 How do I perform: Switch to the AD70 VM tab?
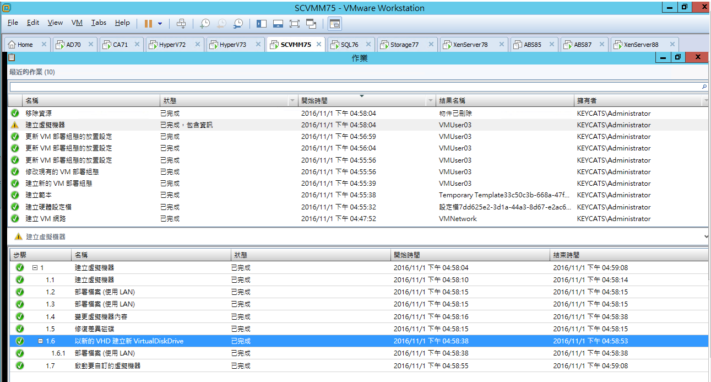coord(75,45)
